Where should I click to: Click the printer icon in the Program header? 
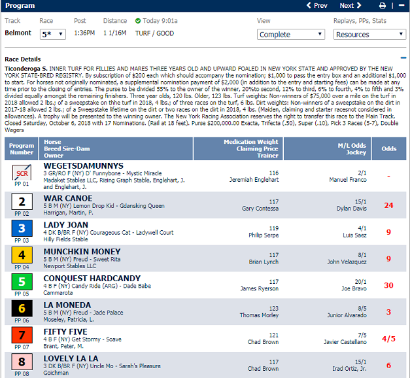click(x=383, y=6)
